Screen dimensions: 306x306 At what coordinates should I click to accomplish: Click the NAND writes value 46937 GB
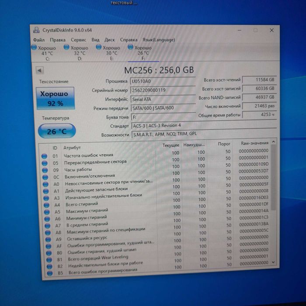click(x=259, y=97)
